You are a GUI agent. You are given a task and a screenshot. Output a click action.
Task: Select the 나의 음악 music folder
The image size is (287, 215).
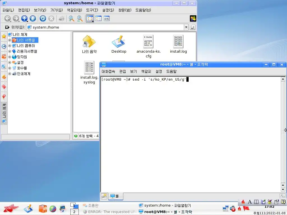point(89,45)
